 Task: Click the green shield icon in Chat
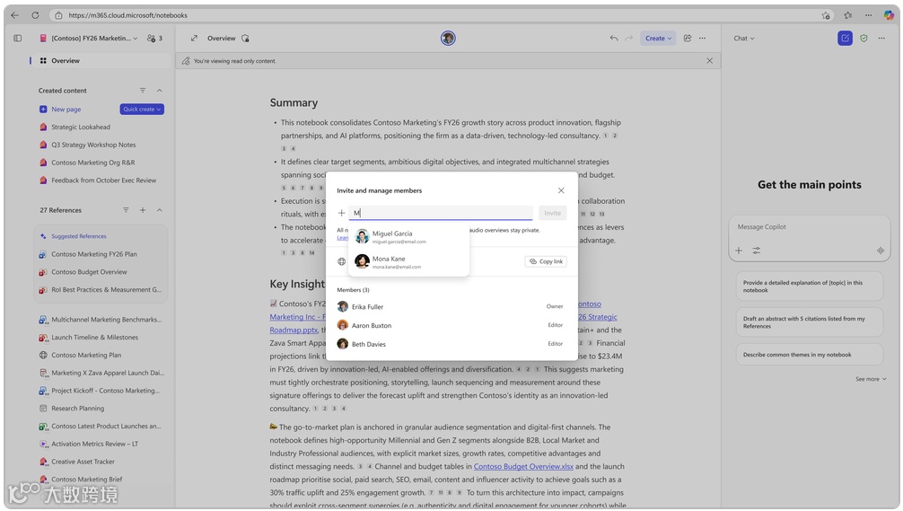coord(864,38)
